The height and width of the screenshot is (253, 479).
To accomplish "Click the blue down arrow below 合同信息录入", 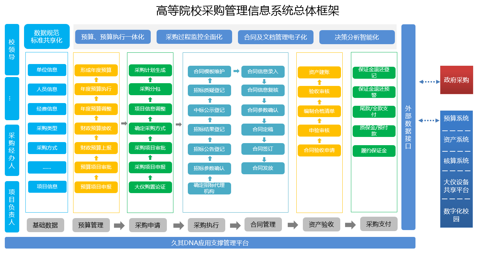I will pyautogui.click(x=264, y=81).
